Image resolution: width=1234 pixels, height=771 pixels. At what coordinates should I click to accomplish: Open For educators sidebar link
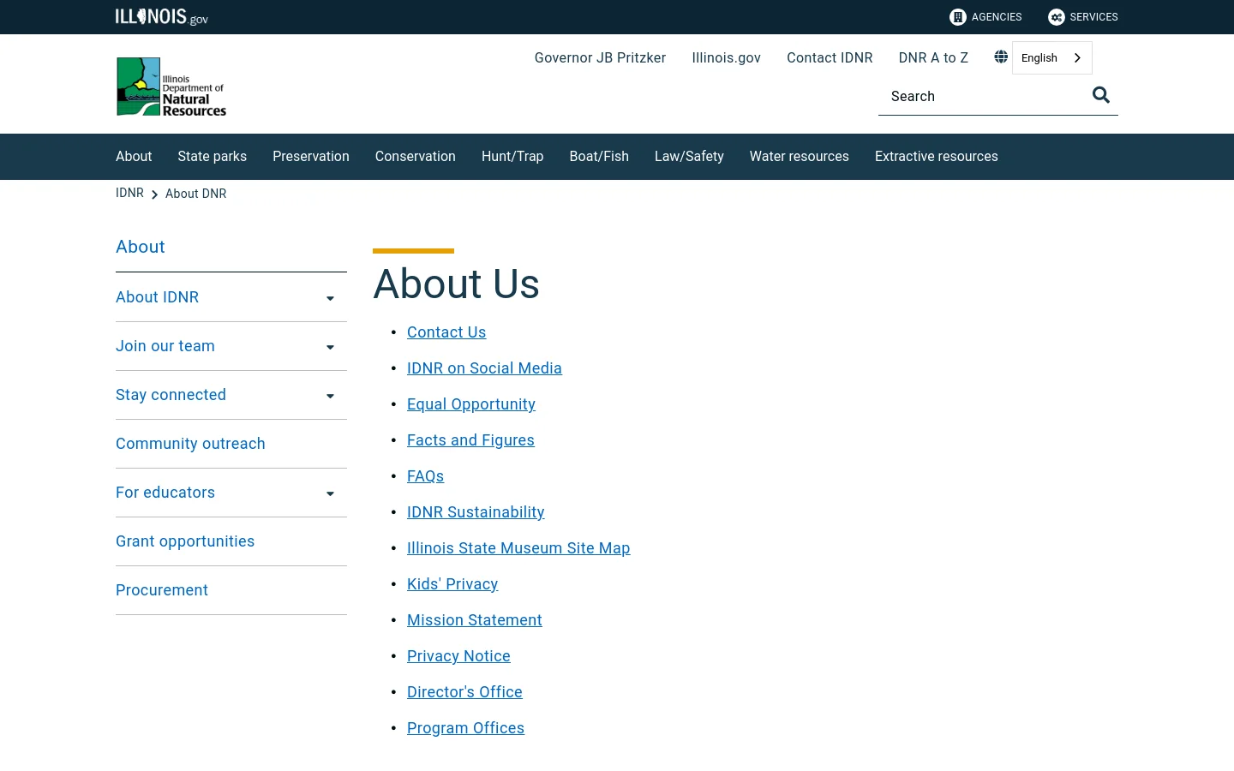click(x=165, y=493)
